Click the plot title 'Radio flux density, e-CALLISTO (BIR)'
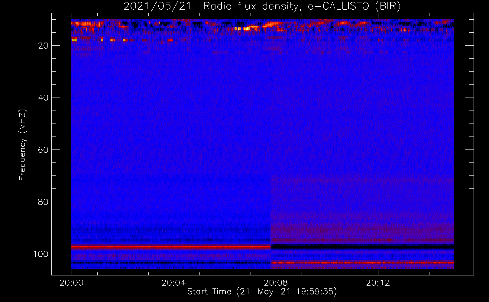 [302, 6]
